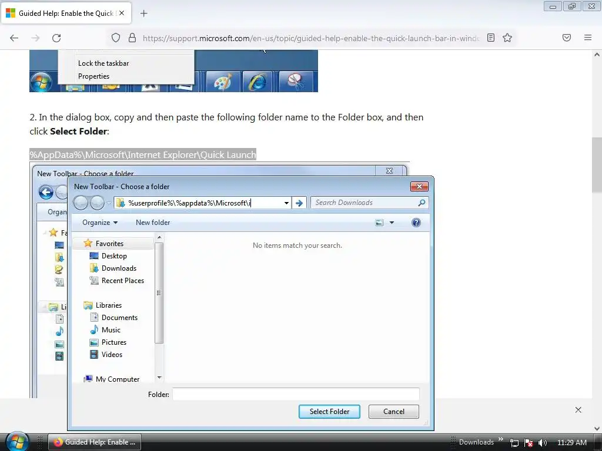
Task: Select Libraries in navigation pane
Action: 109,305
